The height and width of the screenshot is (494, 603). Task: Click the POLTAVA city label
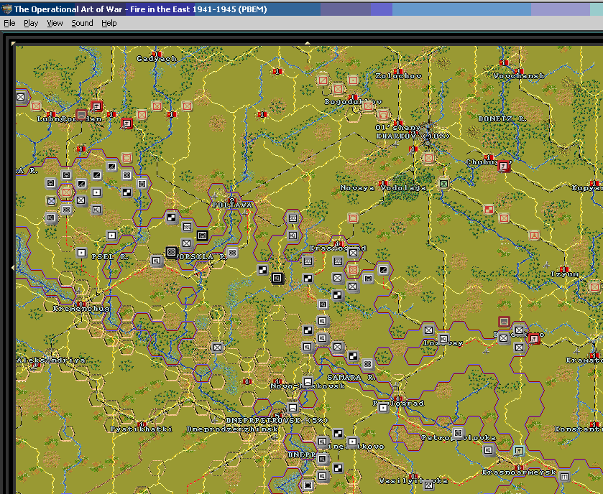[x=232, y=205]
